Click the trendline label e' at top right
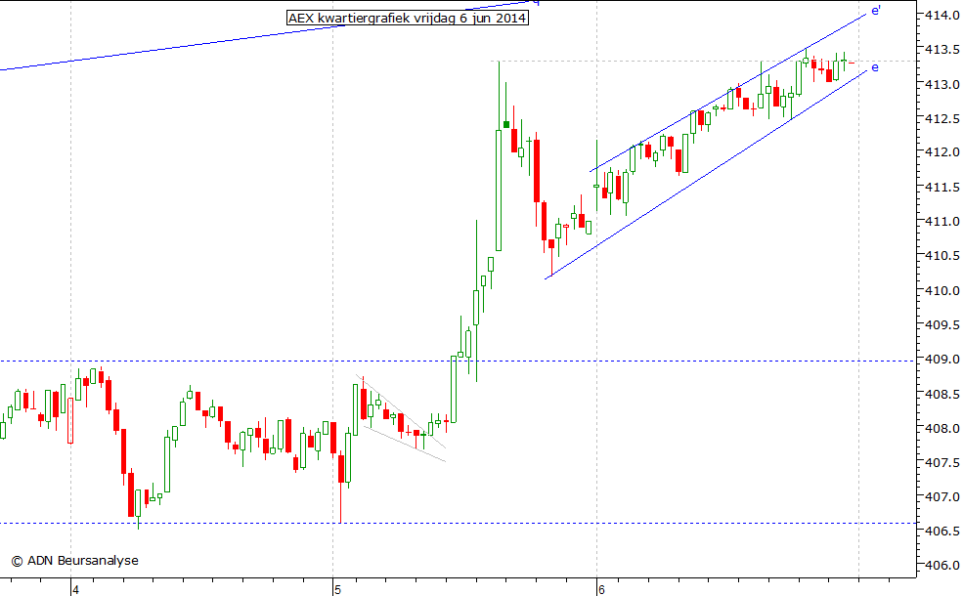This screenshot has width=963, height=596. pos(876,11)
